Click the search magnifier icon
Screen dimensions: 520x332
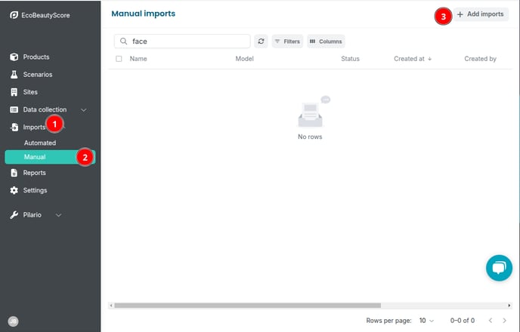(x=123, y=41)
